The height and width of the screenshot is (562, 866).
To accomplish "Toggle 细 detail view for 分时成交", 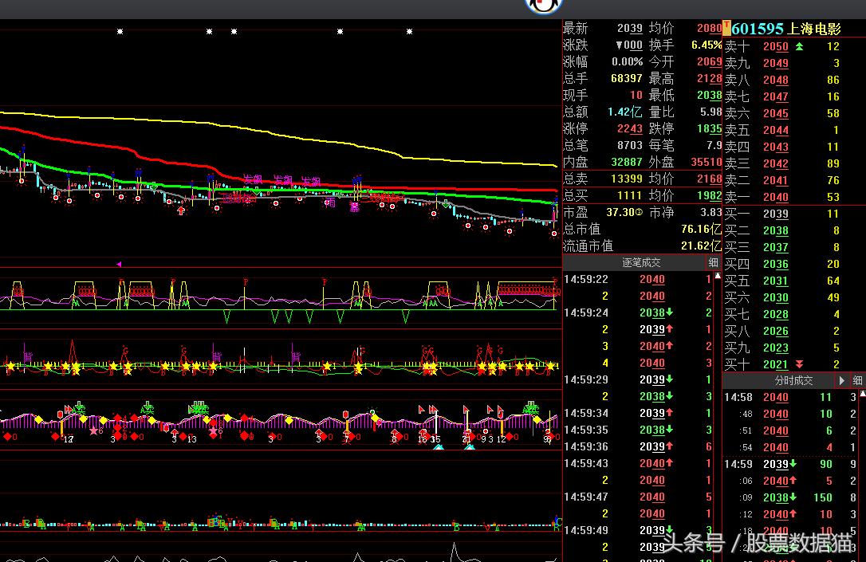I will 857,380.
